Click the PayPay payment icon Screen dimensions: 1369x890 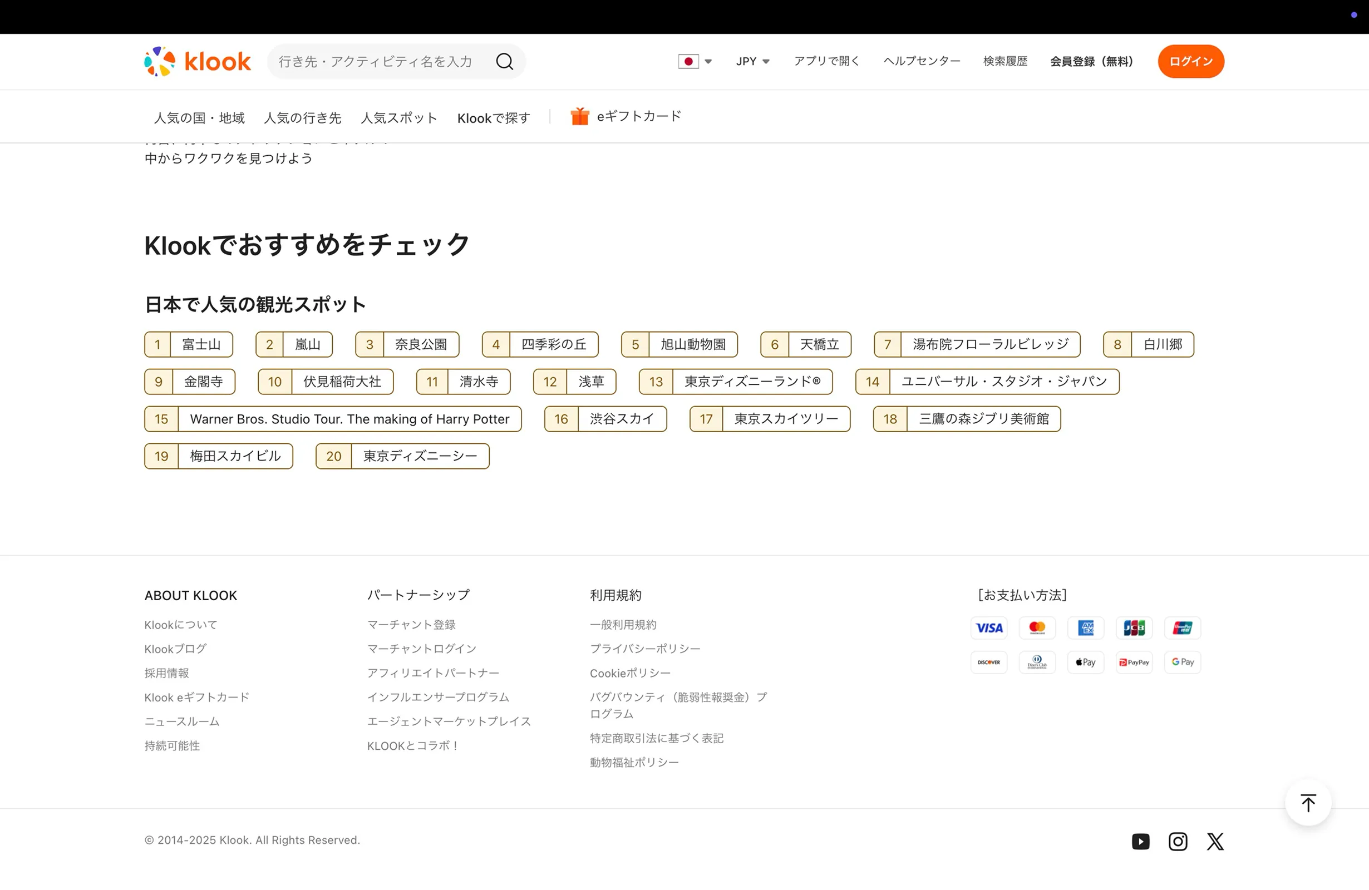(1134, 662)
